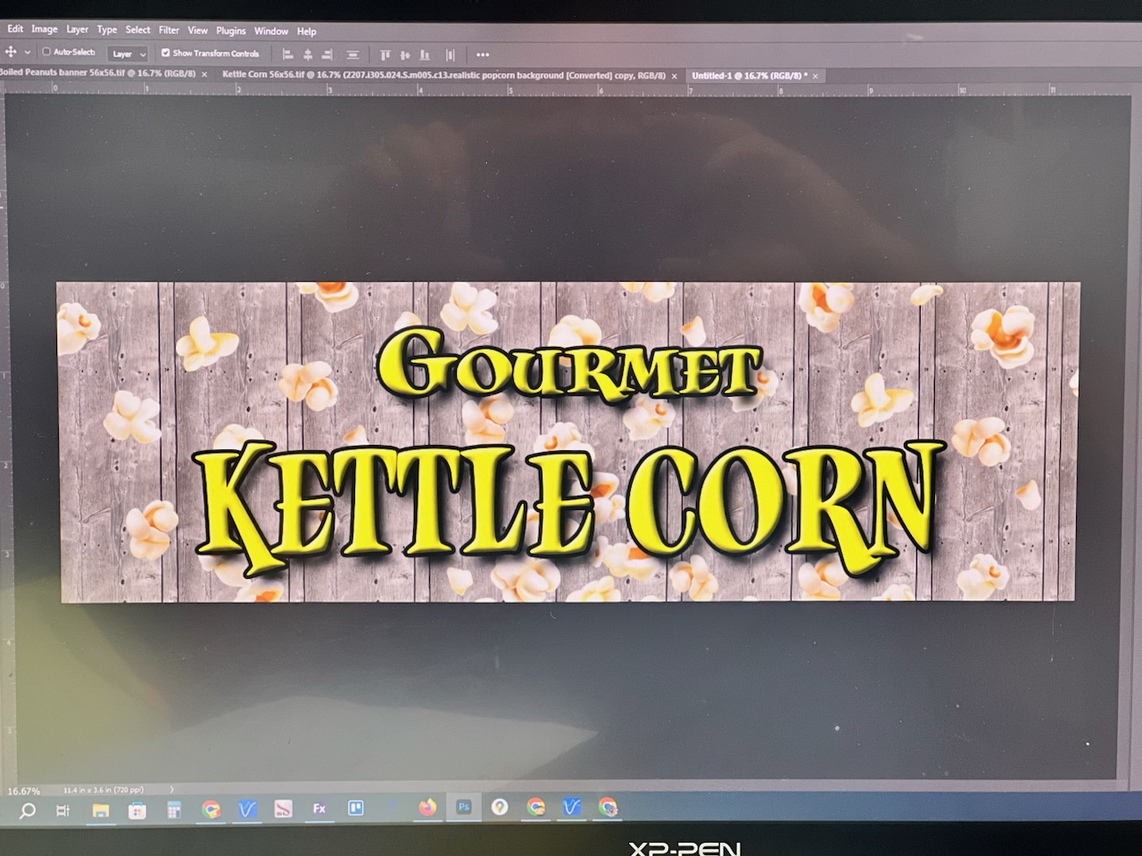Switch to Kettle Corn 56x56.tif tab

pyautogui.click(x=443, y=76)
